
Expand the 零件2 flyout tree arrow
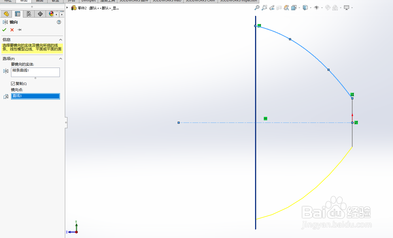pos(67,8)
